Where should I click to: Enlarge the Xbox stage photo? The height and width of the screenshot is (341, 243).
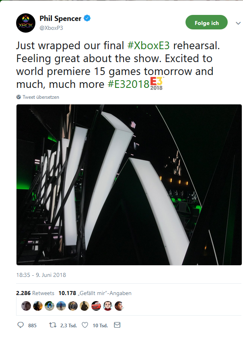129,185
